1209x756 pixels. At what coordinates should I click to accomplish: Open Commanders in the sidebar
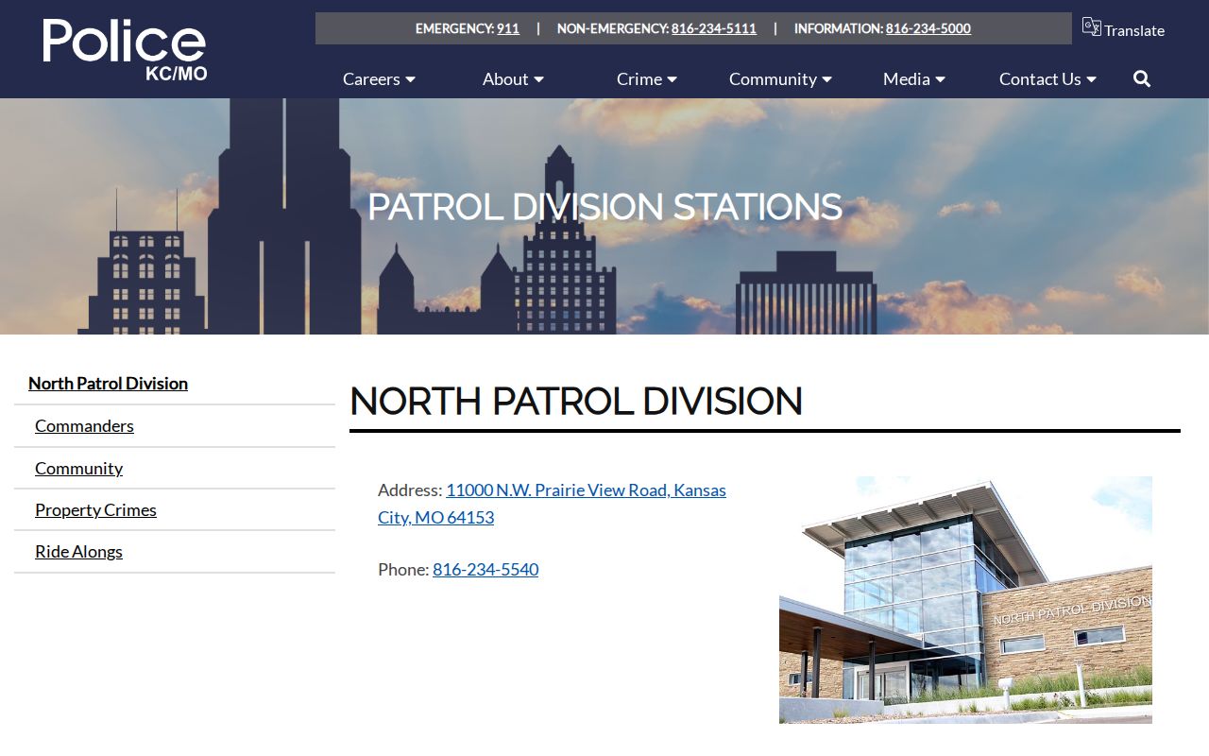pyautogui.click(x=84, y=425)
